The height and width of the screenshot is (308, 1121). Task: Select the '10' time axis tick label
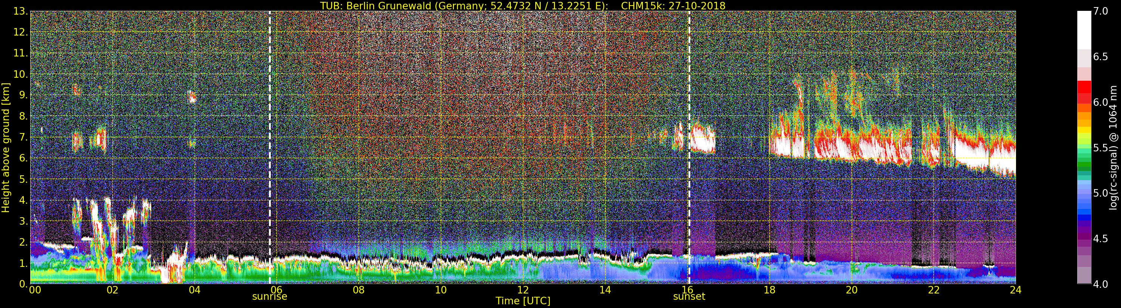coord(441,290)
